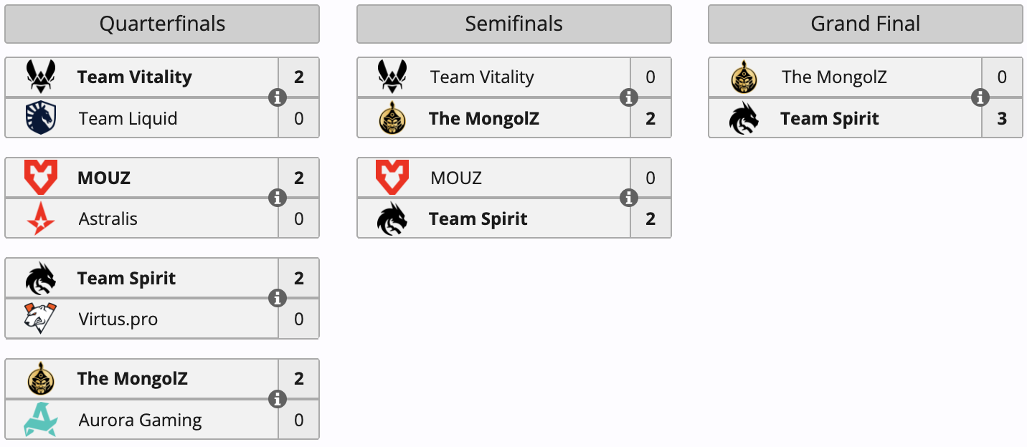Show info for Spirit vs Virtus.pro match
The image size is (1027, 447).
click(278, 298)
